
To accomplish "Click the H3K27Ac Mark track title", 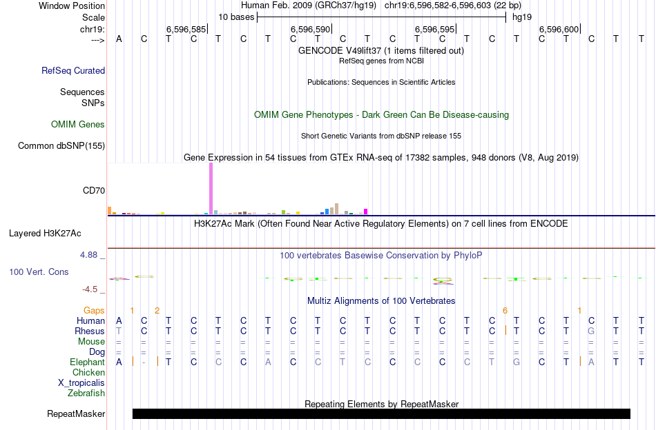I will point(381,224).
